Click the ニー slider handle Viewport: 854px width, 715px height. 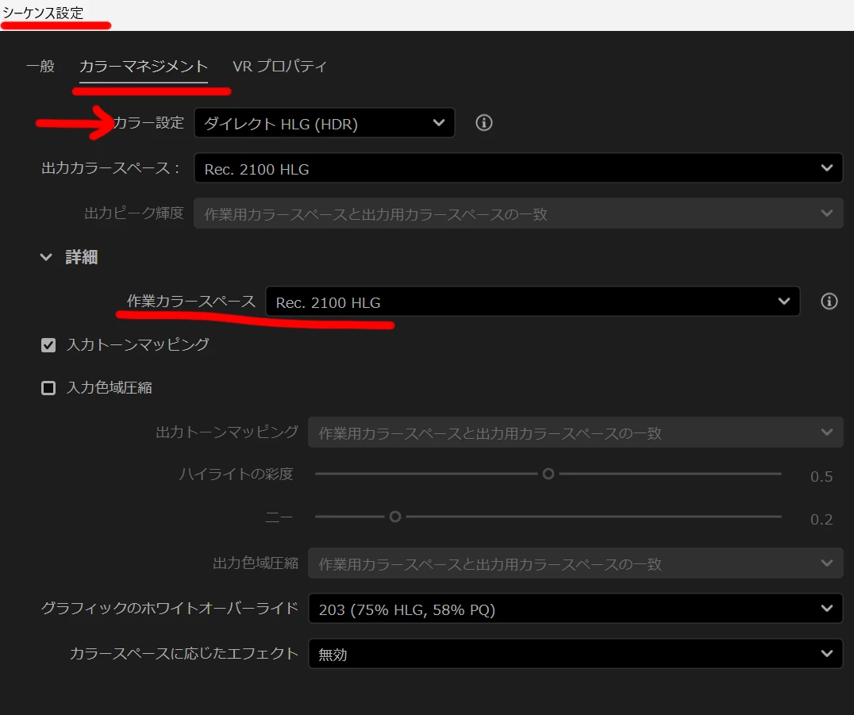pyautogui.click(x=395, y=517)
